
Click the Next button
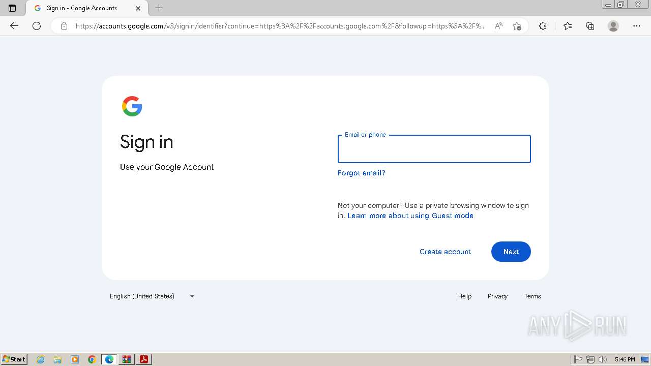pos(511,252)
